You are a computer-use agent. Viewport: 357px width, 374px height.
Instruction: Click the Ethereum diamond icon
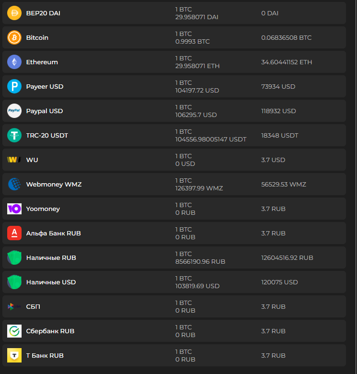(14, 62)
